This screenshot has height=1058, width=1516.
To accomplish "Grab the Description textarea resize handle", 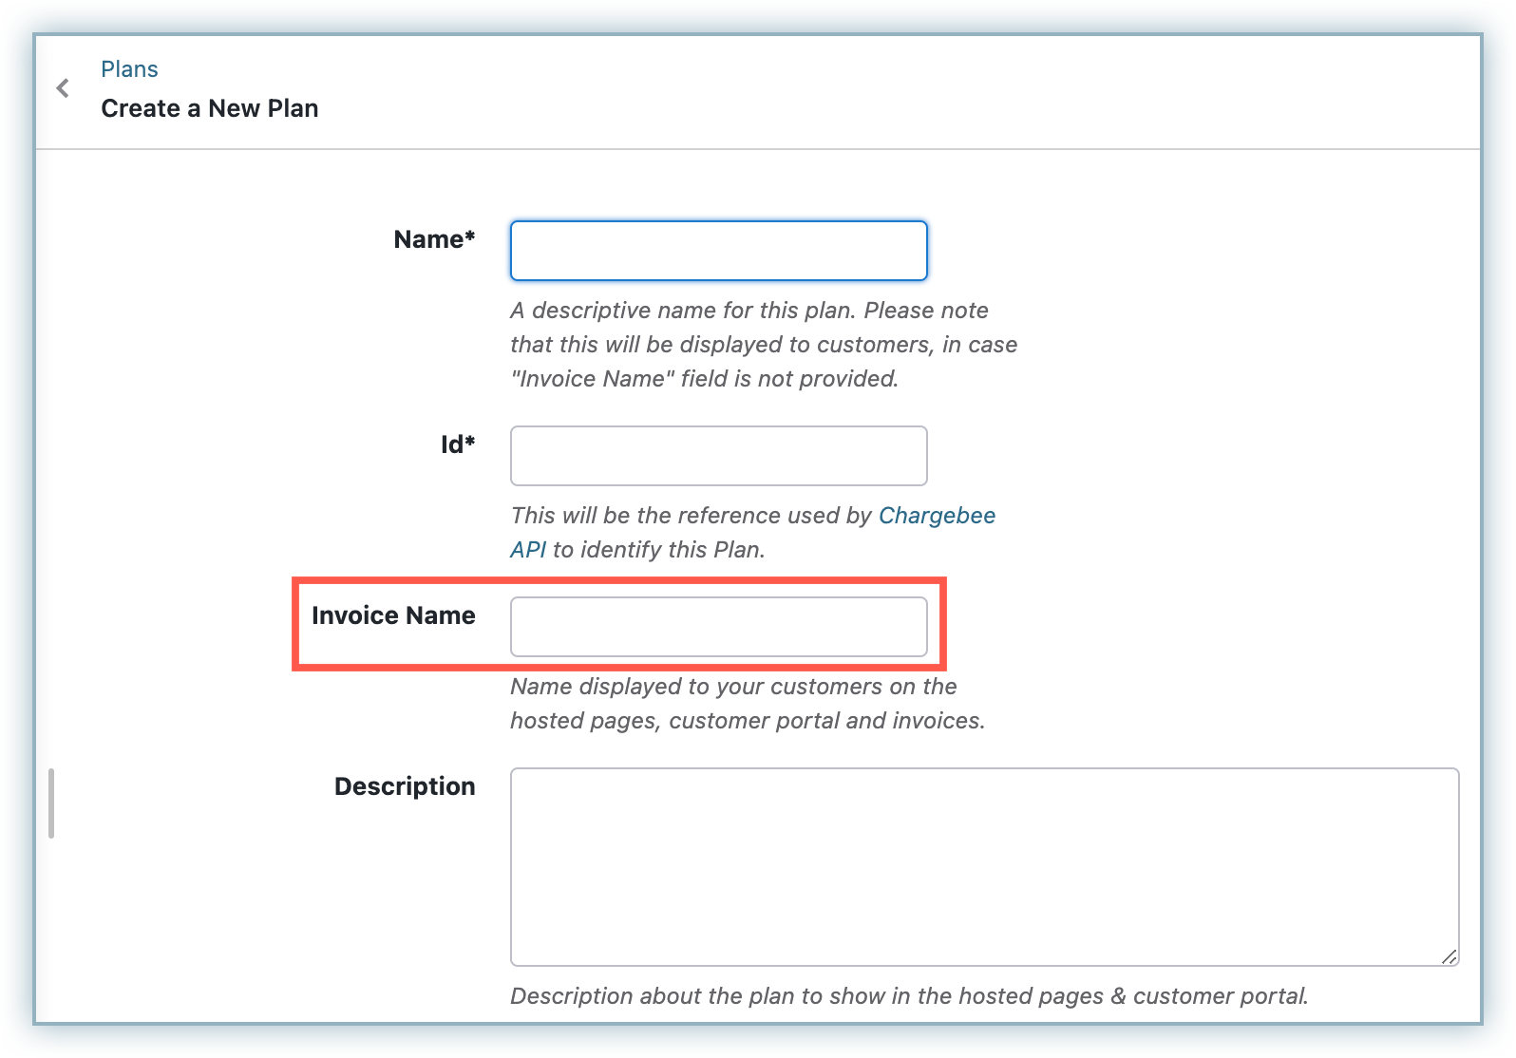I will [x=1449, y=956].
